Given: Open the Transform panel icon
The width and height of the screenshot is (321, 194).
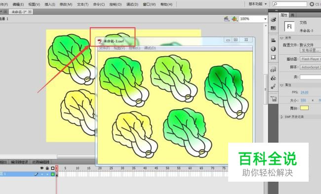Looking at the screenshot, I should coord(273,57).
